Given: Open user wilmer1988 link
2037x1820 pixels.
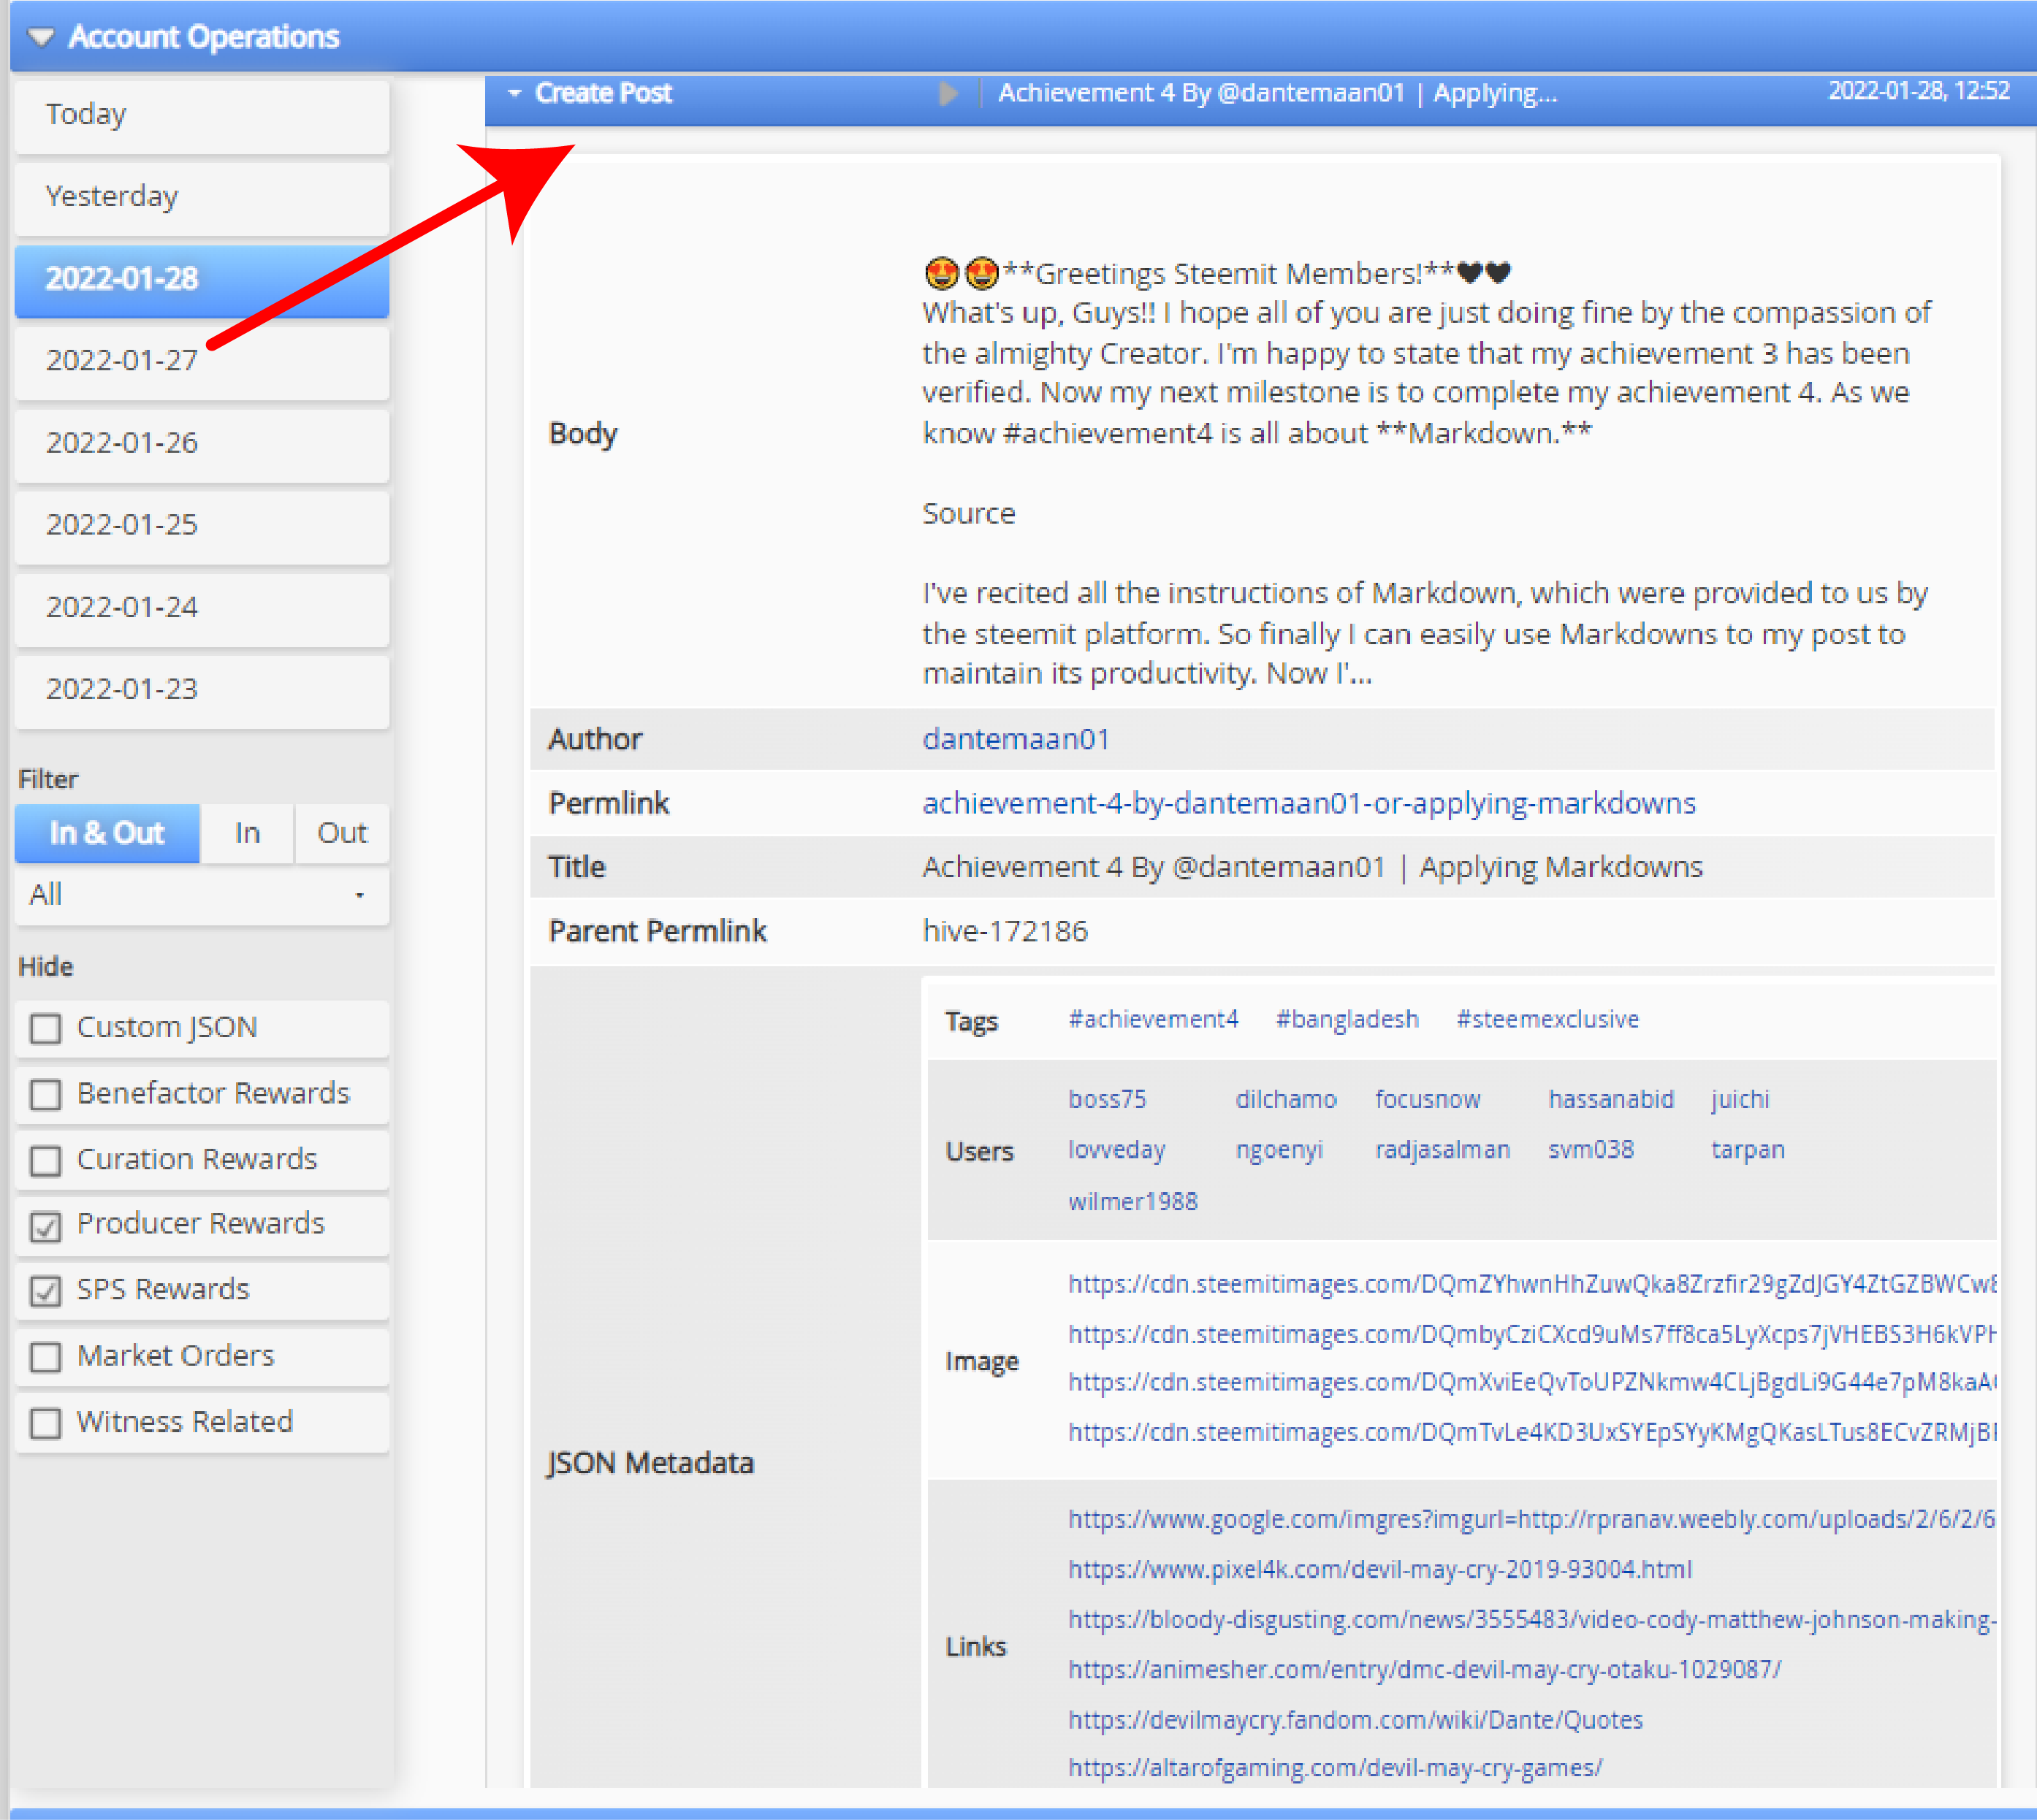Looking at the screenshot, I should 1132,1201.
